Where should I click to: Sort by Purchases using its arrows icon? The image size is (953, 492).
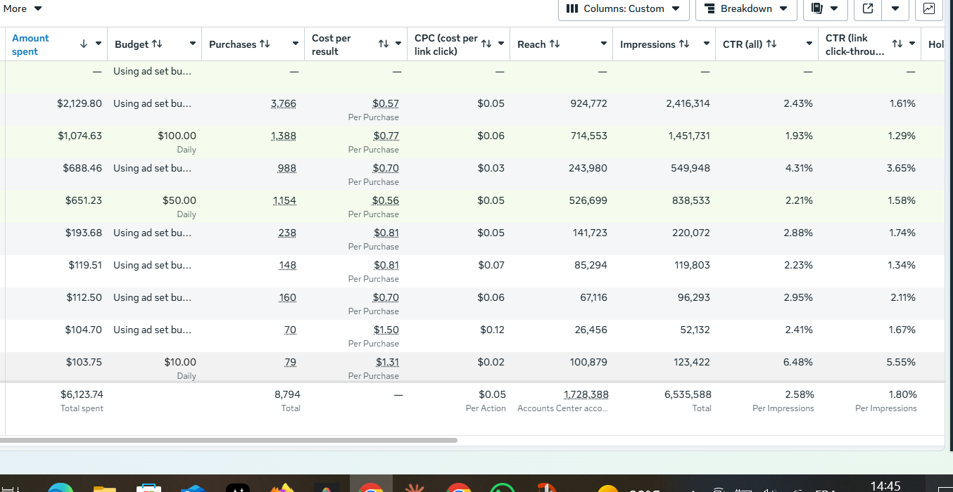[265, 44]
